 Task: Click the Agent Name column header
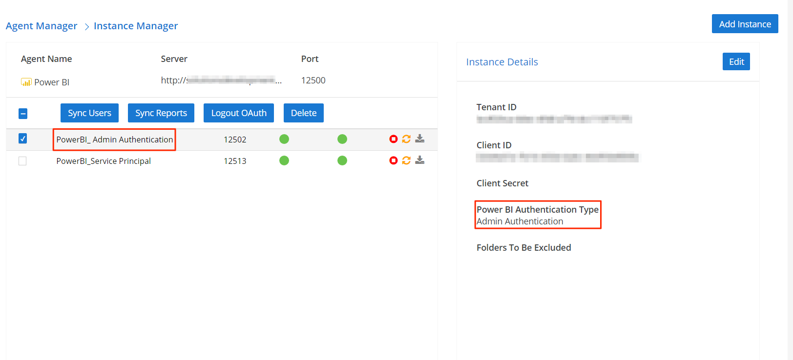point(46,59)
